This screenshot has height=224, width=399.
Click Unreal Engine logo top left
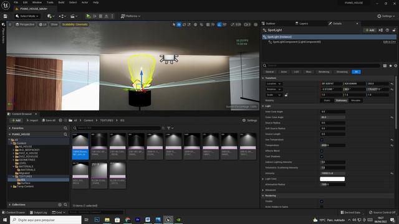[6, 6]
